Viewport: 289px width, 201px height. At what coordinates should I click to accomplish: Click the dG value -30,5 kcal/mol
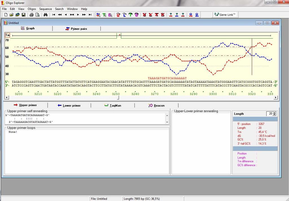(267, 136)
